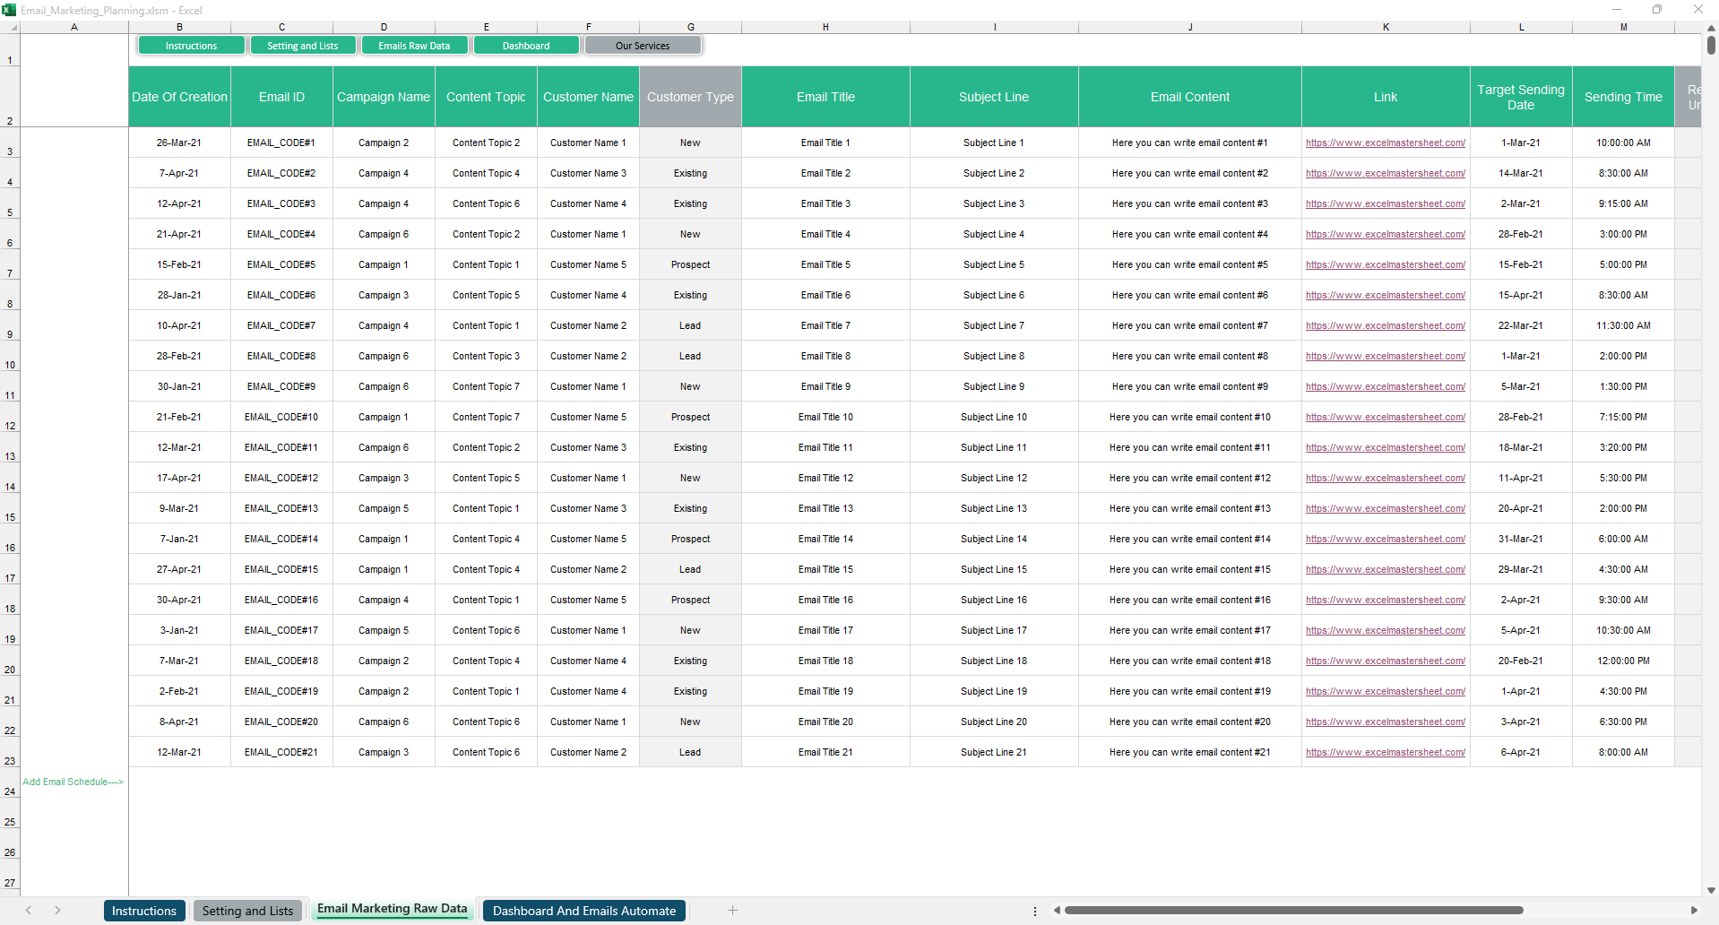
Task: Open the Instructions green button
Action: [191, 46]
